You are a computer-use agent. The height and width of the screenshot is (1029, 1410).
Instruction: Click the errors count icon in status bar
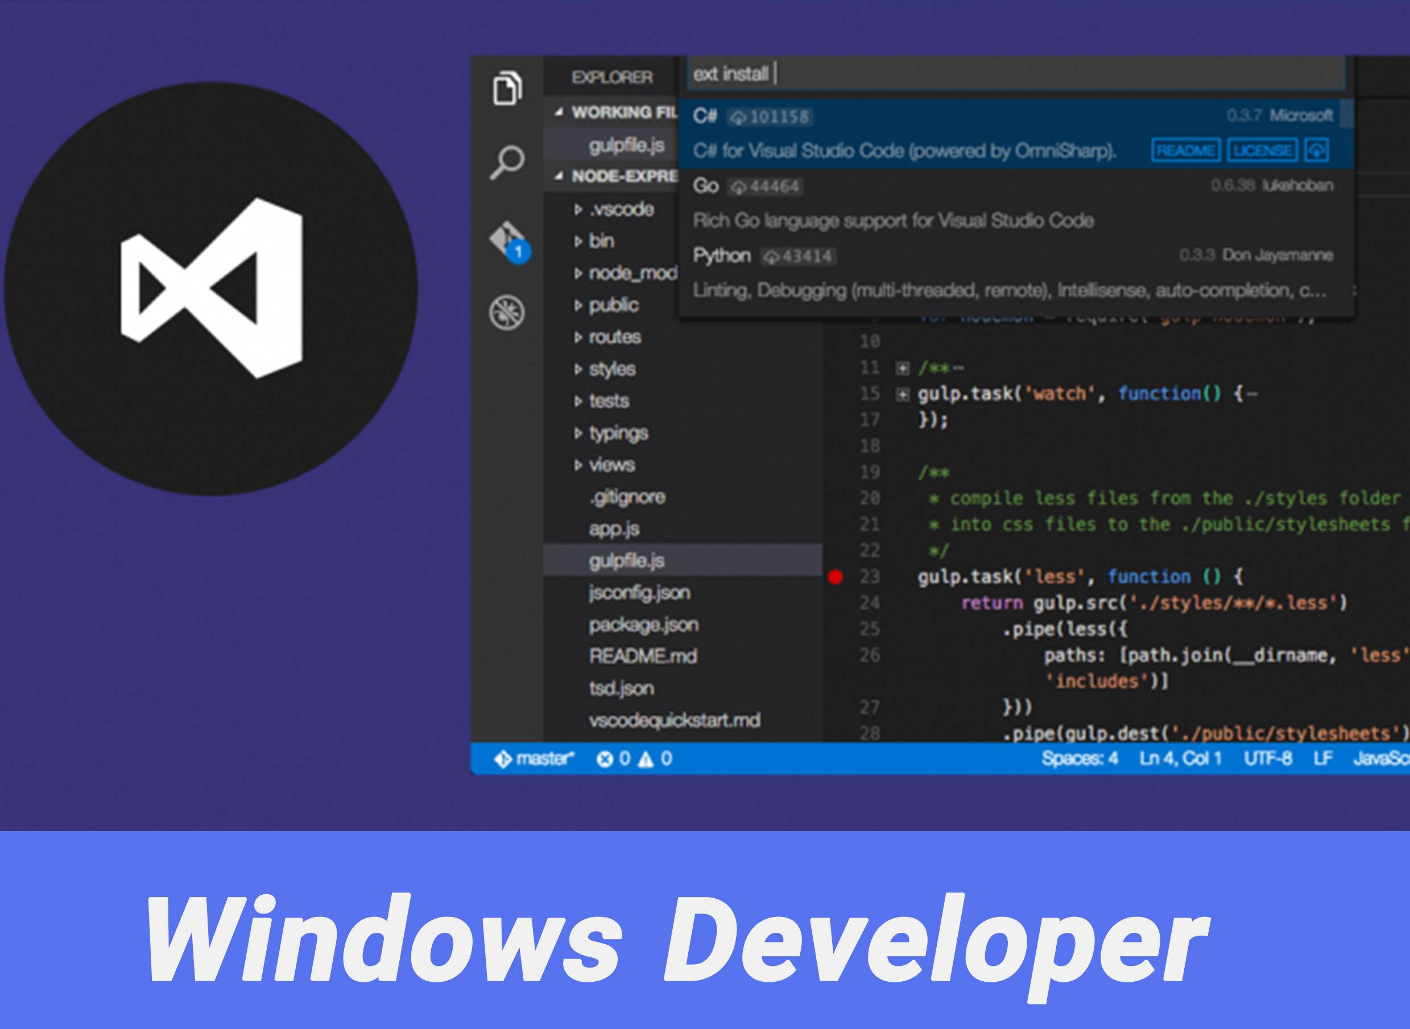click(604, 759)
